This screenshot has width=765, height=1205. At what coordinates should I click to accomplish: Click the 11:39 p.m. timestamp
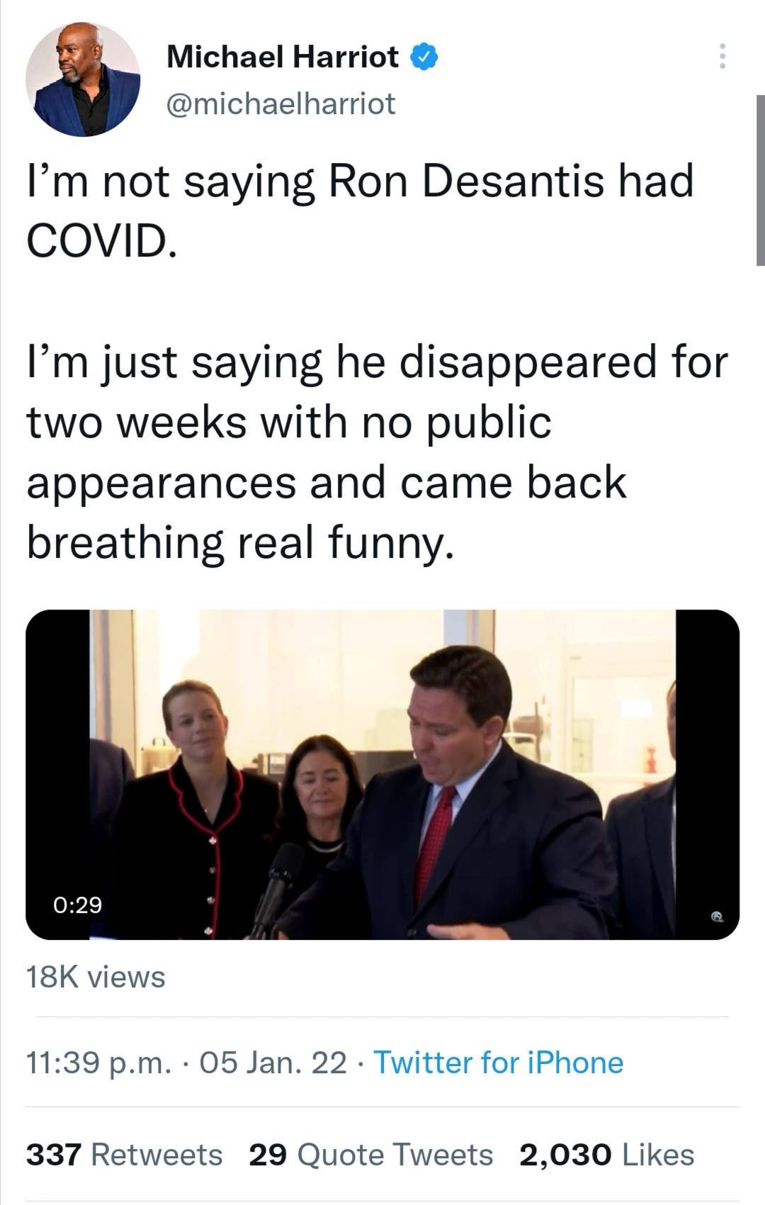click(98, 1063)
